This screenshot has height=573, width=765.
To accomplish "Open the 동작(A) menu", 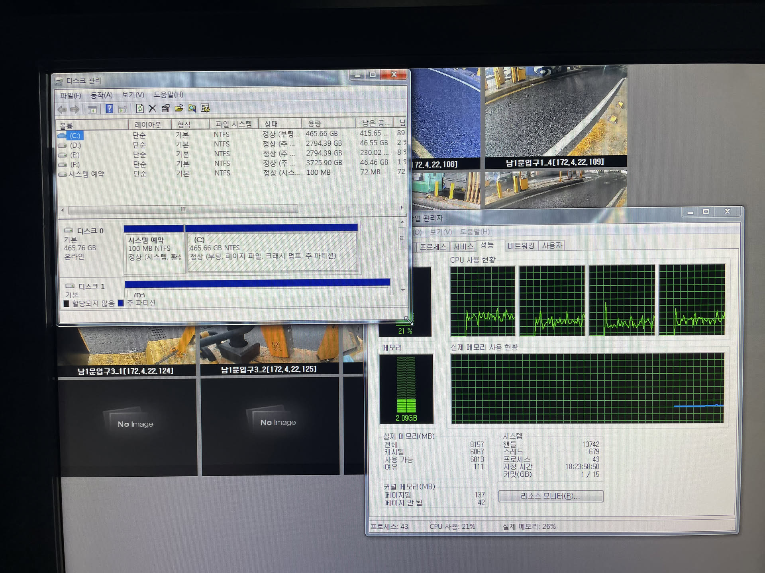I will click(101, 95).
